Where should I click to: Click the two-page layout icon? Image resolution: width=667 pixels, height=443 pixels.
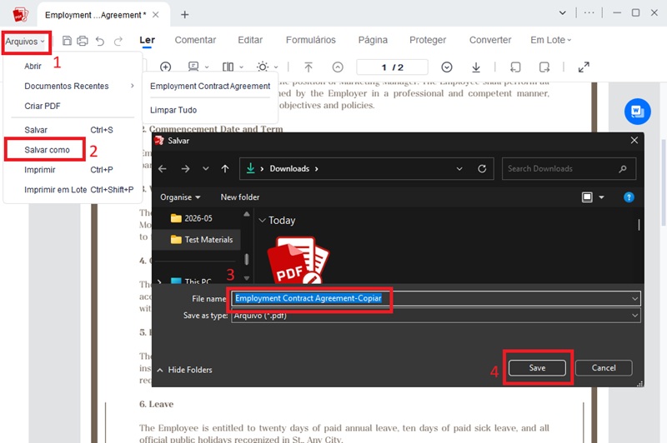228,67
